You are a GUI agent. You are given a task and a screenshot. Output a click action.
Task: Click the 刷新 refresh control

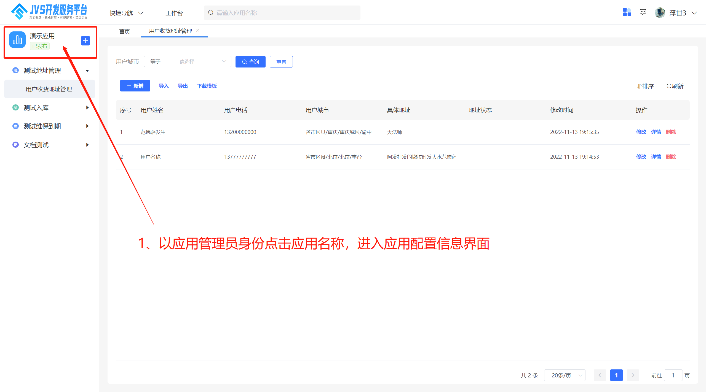pyautogui.click(x=675, y=86)
